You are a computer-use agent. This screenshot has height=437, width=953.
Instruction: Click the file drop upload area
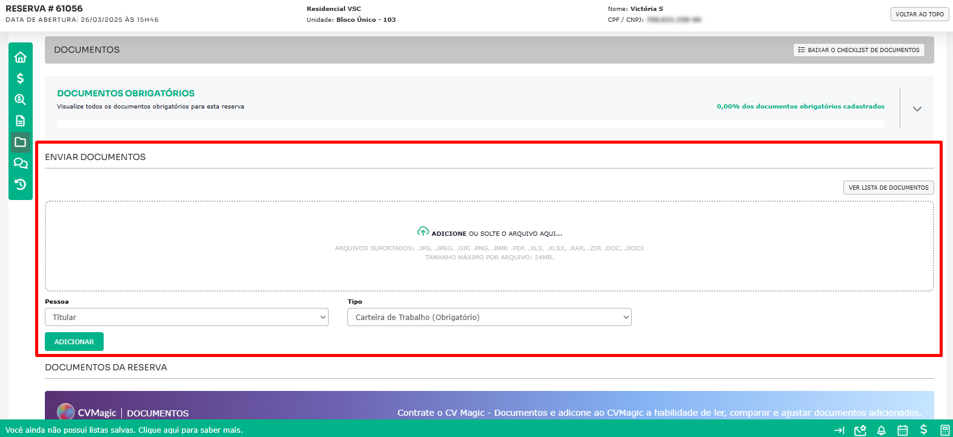pos(489,246)
